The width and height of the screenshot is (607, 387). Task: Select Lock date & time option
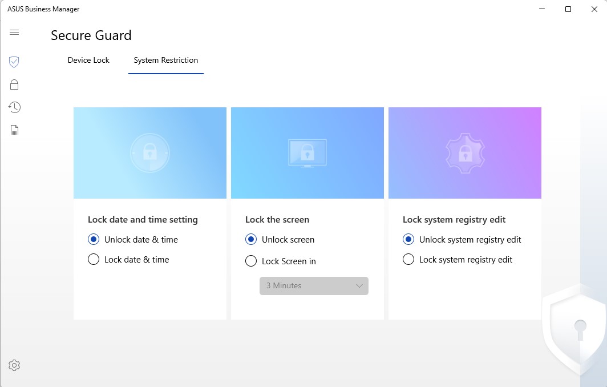[94, 260]
